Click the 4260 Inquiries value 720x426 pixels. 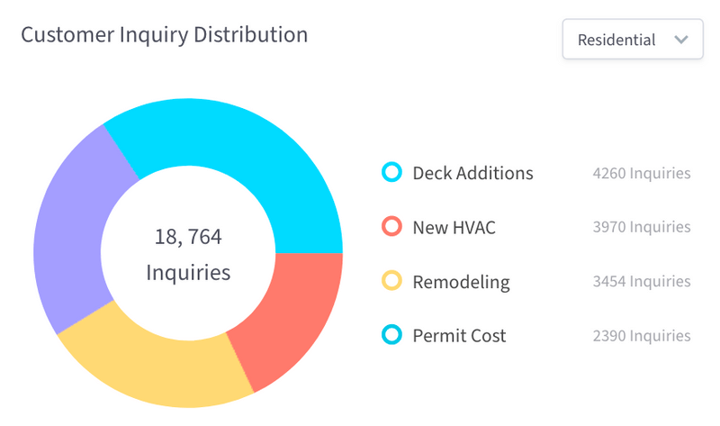(642, 173)
